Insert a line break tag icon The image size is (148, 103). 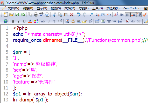[48, 22]
